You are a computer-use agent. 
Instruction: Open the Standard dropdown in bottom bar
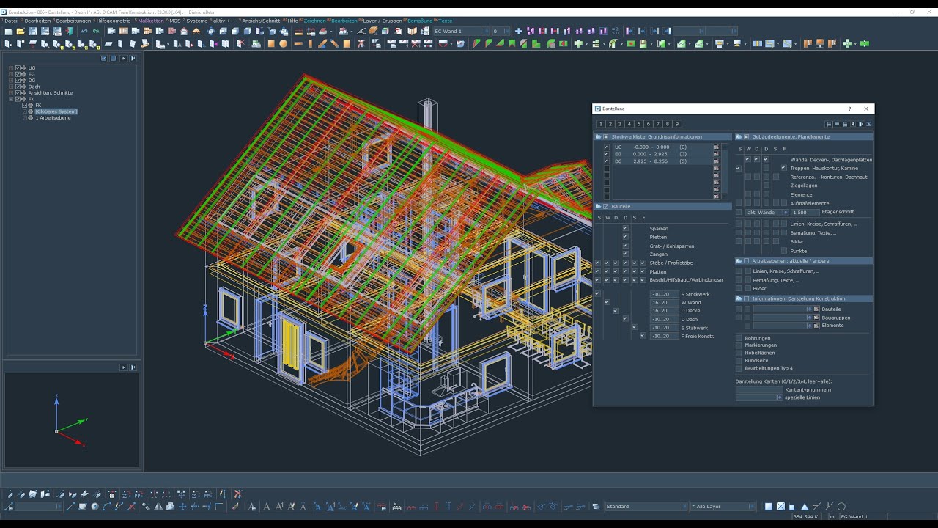point(646,506)
